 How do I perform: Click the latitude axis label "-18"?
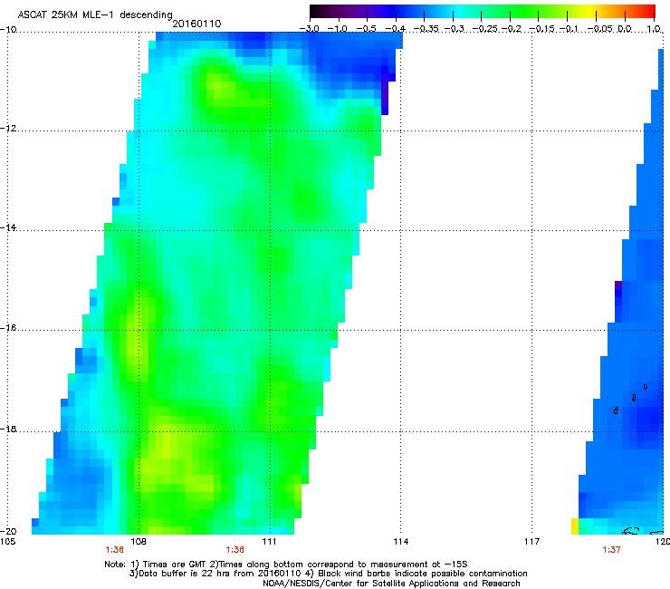(8, 429)
